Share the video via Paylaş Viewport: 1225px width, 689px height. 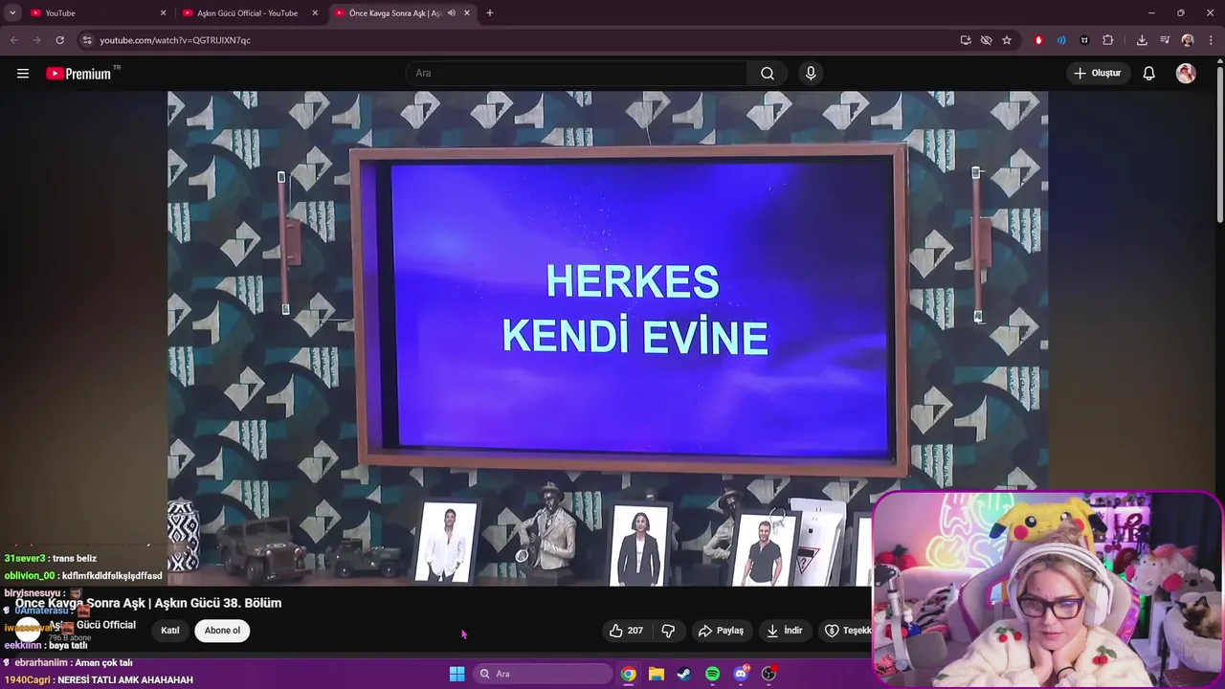pyautogui.click(x=721, y=631)
